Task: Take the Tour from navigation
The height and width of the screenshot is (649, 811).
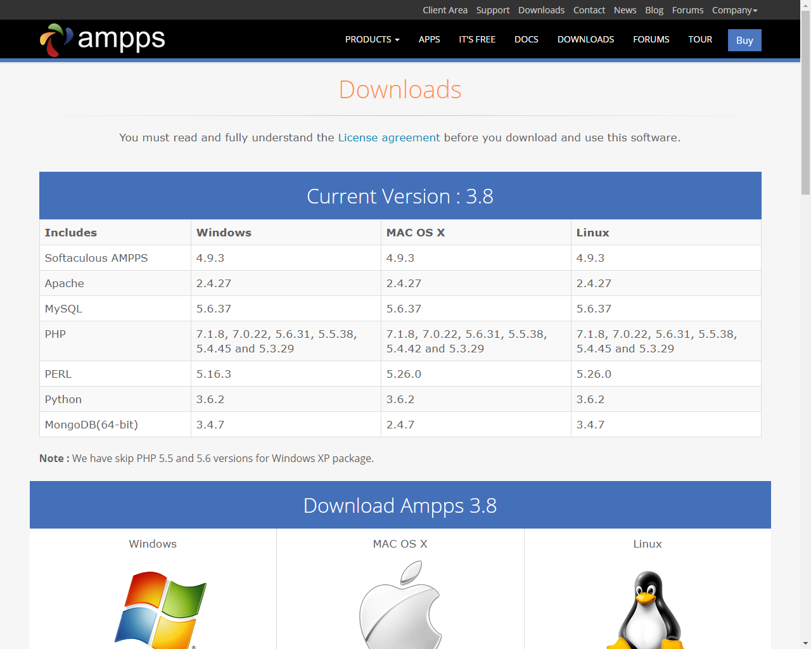Action: click(x=700, y=39)
